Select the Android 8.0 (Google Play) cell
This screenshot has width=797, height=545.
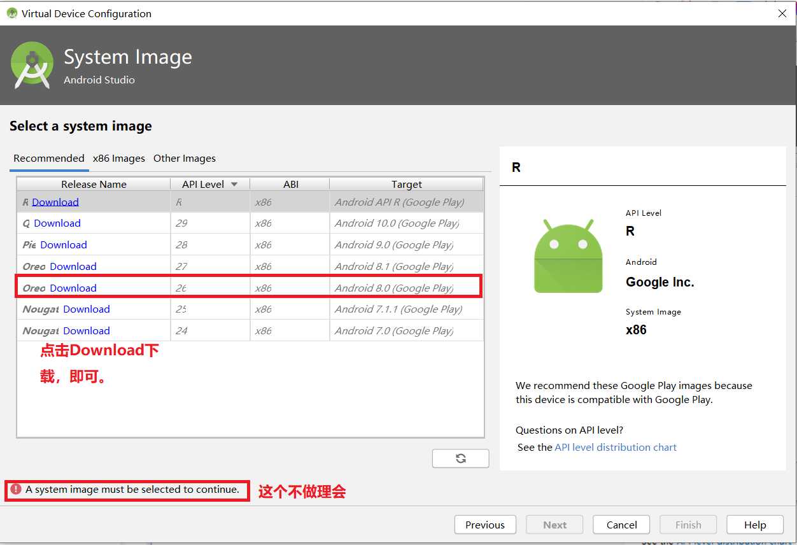pos(406,288)
